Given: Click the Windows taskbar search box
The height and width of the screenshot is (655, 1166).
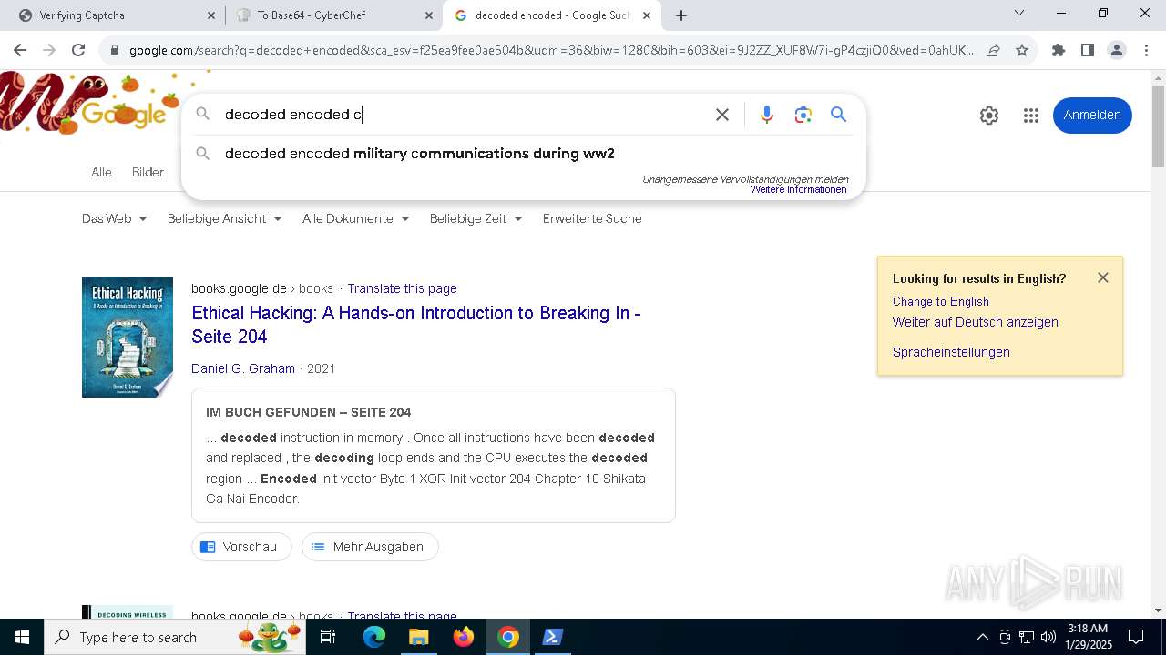Looking at the screenshot, I should (x=175, y=637).
